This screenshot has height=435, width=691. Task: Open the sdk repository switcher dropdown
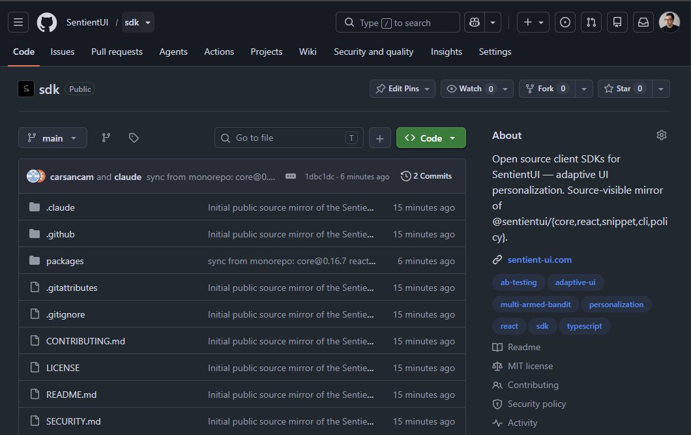[138, 22]
